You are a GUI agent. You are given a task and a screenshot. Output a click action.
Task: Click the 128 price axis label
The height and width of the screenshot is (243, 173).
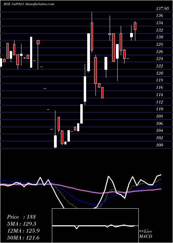tap(160, 44)
